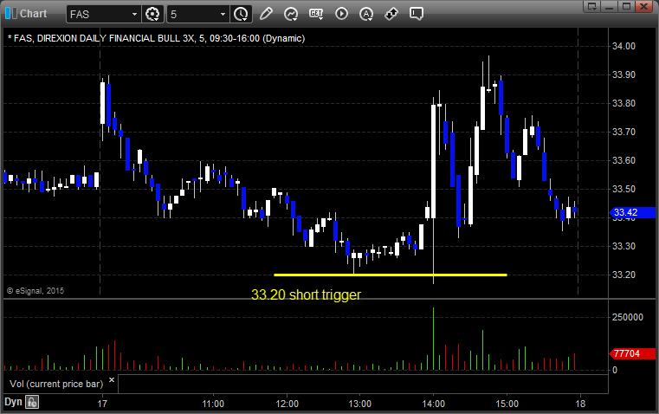Click the Vol (current price bar) label
Screen dimensions: 659x414
56,384
